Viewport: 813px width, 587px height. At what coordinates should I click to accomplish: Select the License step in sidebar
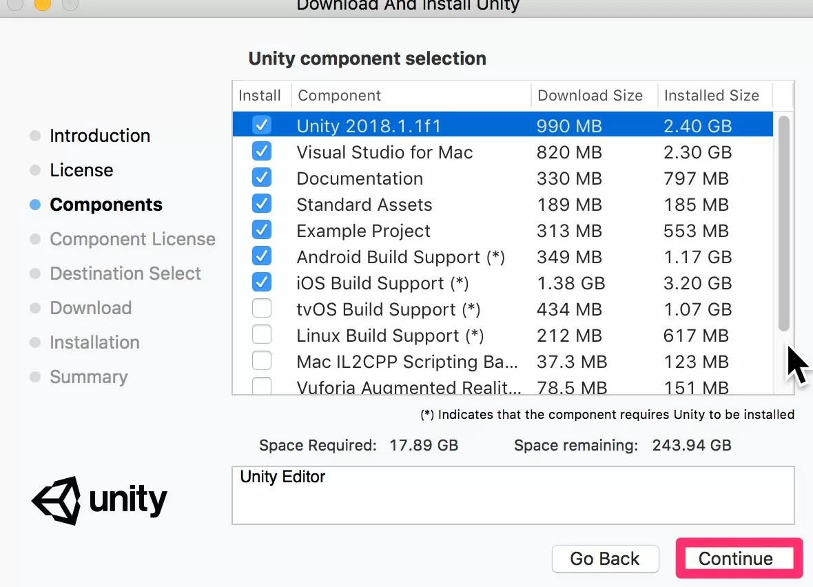(81, 170)
